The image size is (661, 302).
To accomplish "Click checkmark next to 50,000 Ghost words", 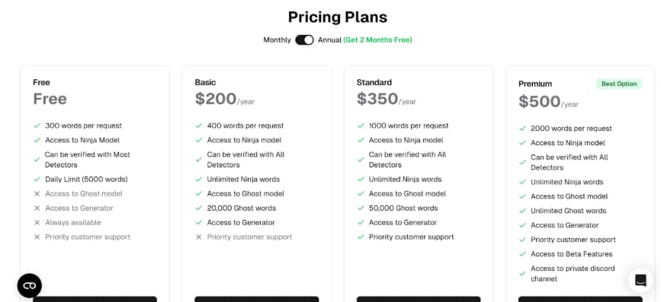I will tap(361, 208).
